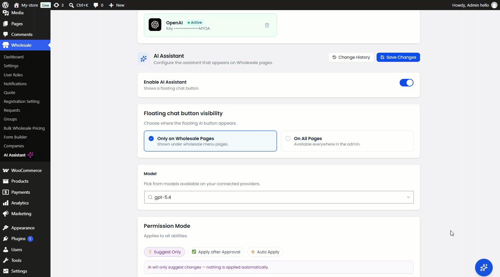The image size is (500, 277).
Task: Click the comments bubble icon in admin bar
Action: [x=96, y=5]
